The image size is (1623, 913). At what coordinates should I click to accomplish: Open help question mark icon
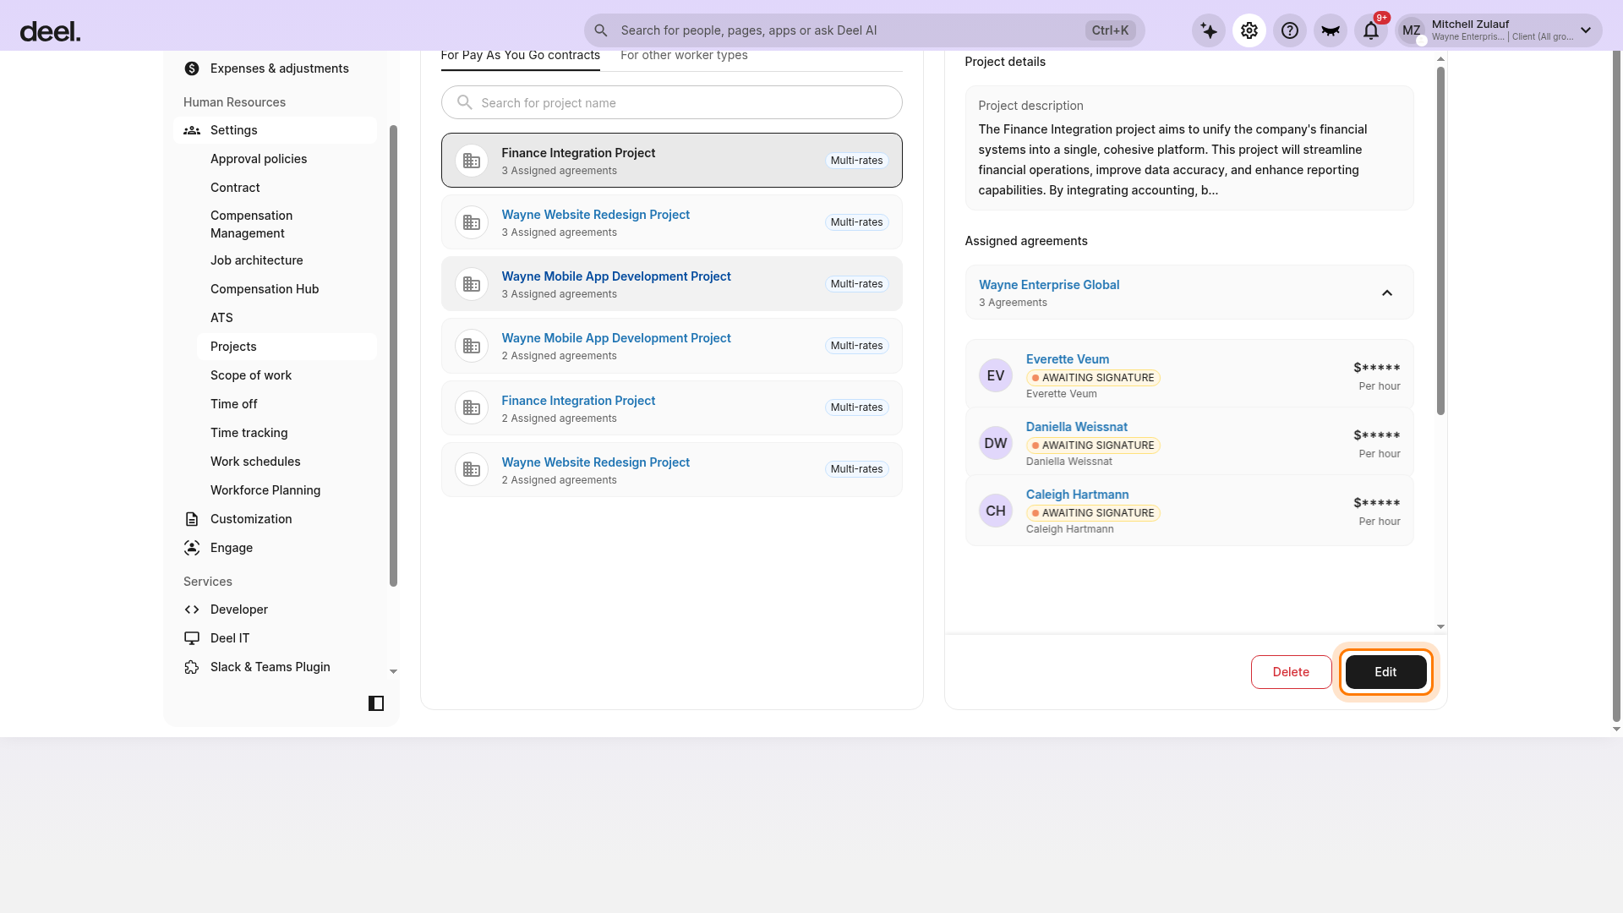[x=1290, y=30]
